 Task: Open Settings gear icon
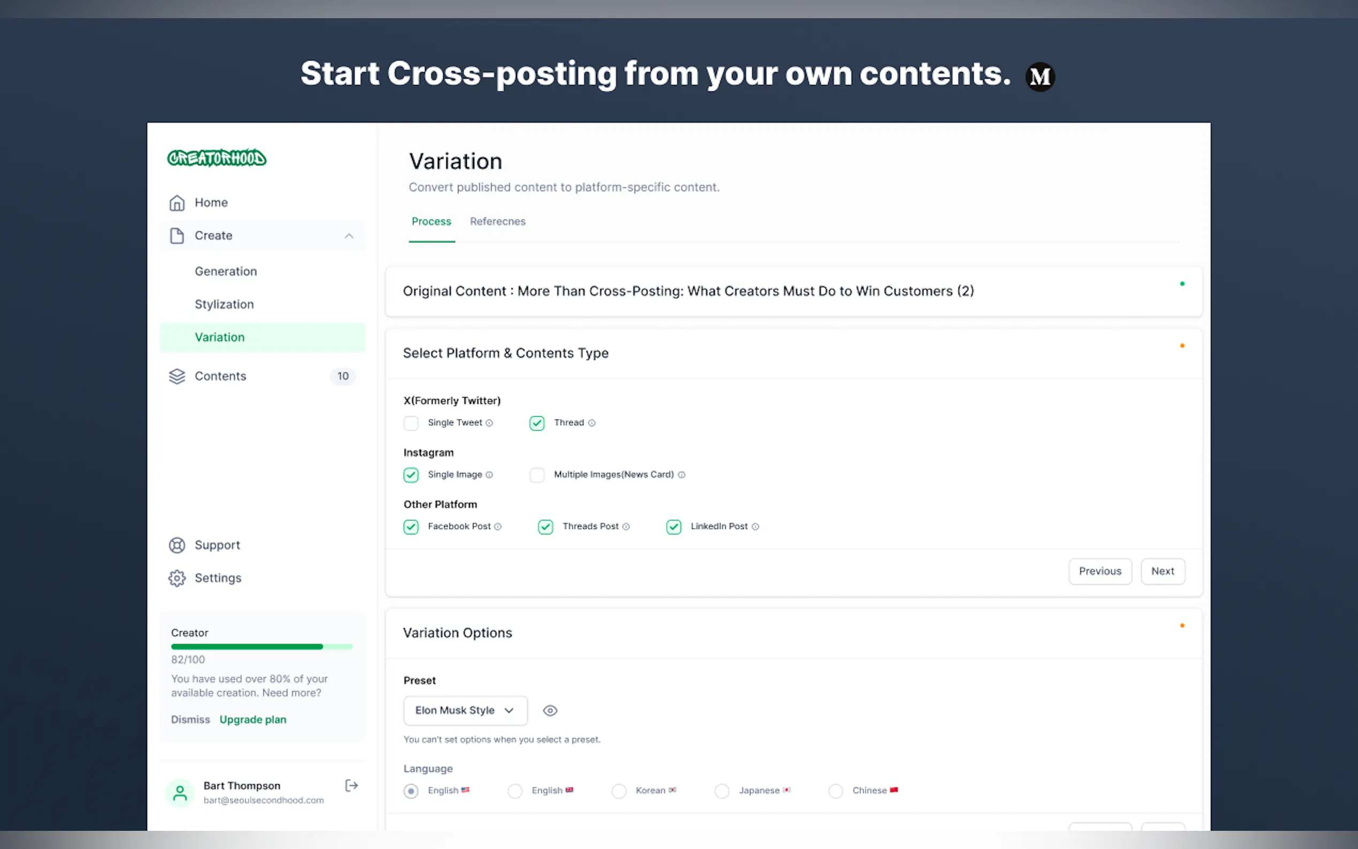click(x=177, y=578)
